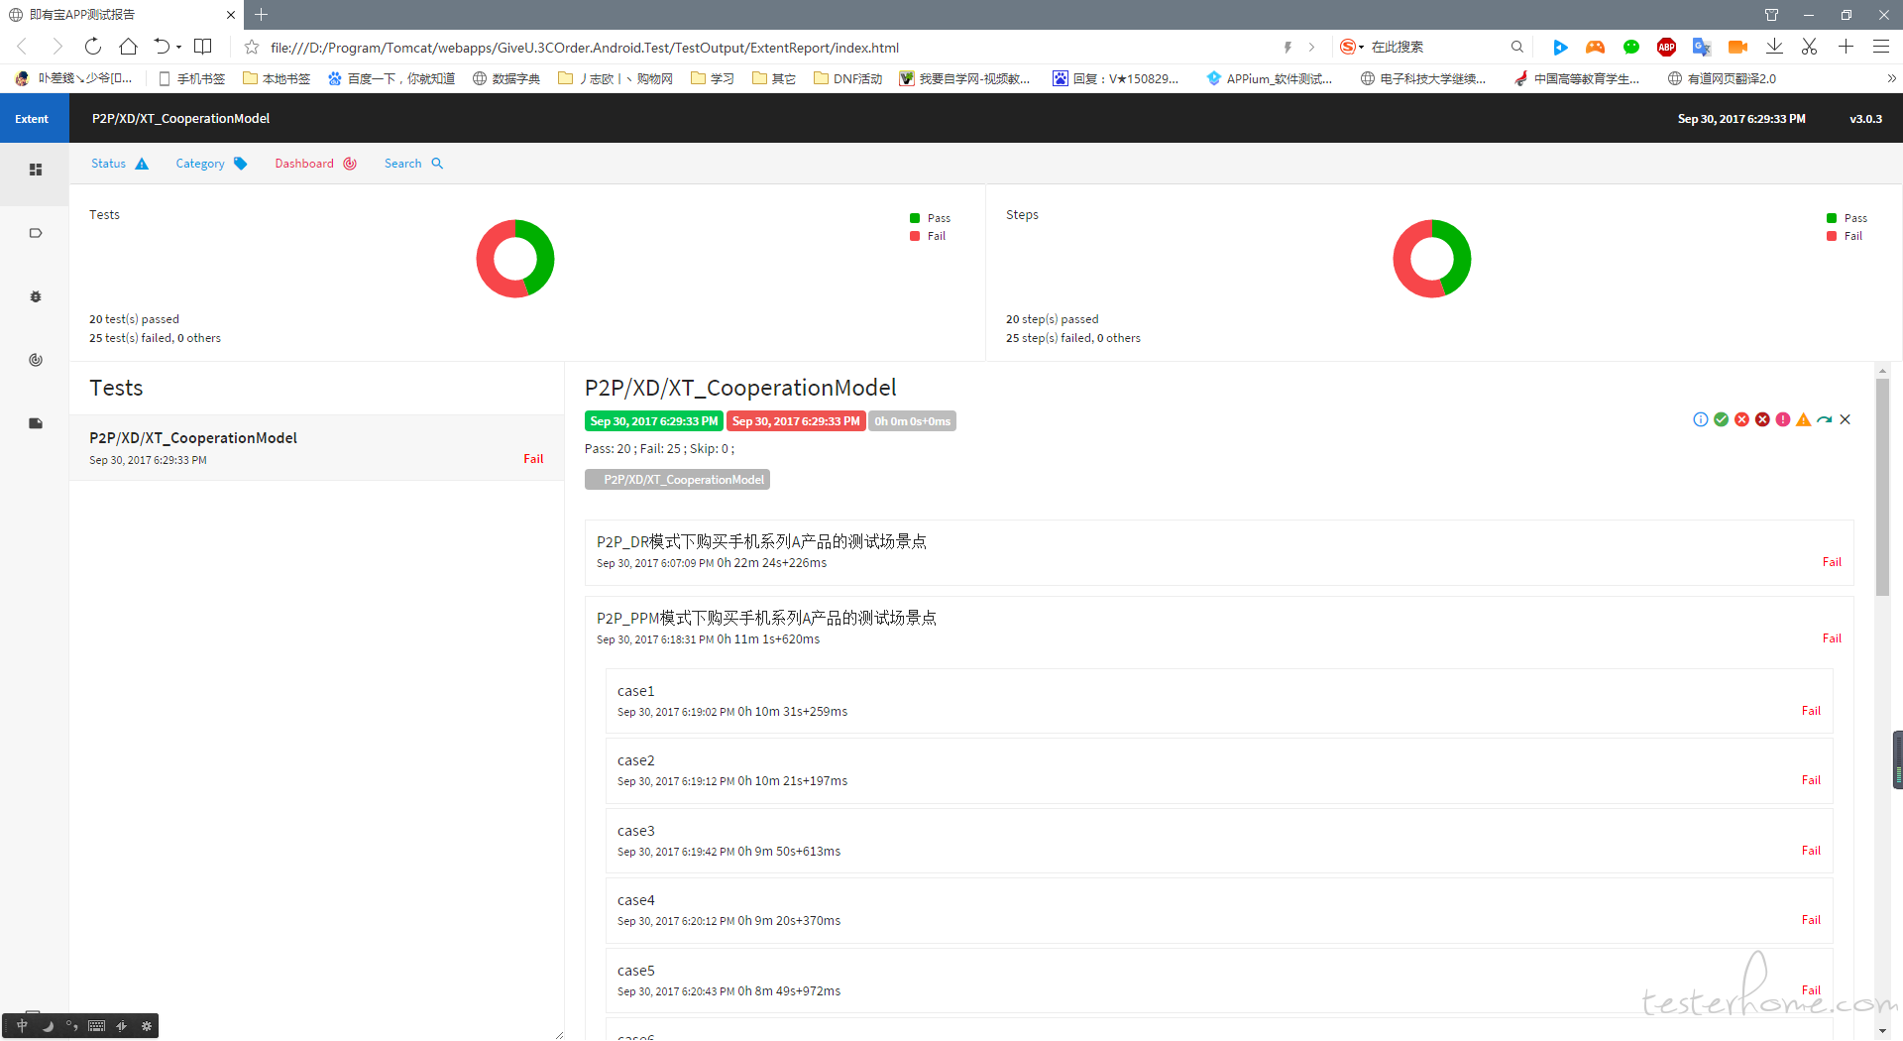Select P2P/XD/XT_CooperationModel in Tests list

coord(193,438)
